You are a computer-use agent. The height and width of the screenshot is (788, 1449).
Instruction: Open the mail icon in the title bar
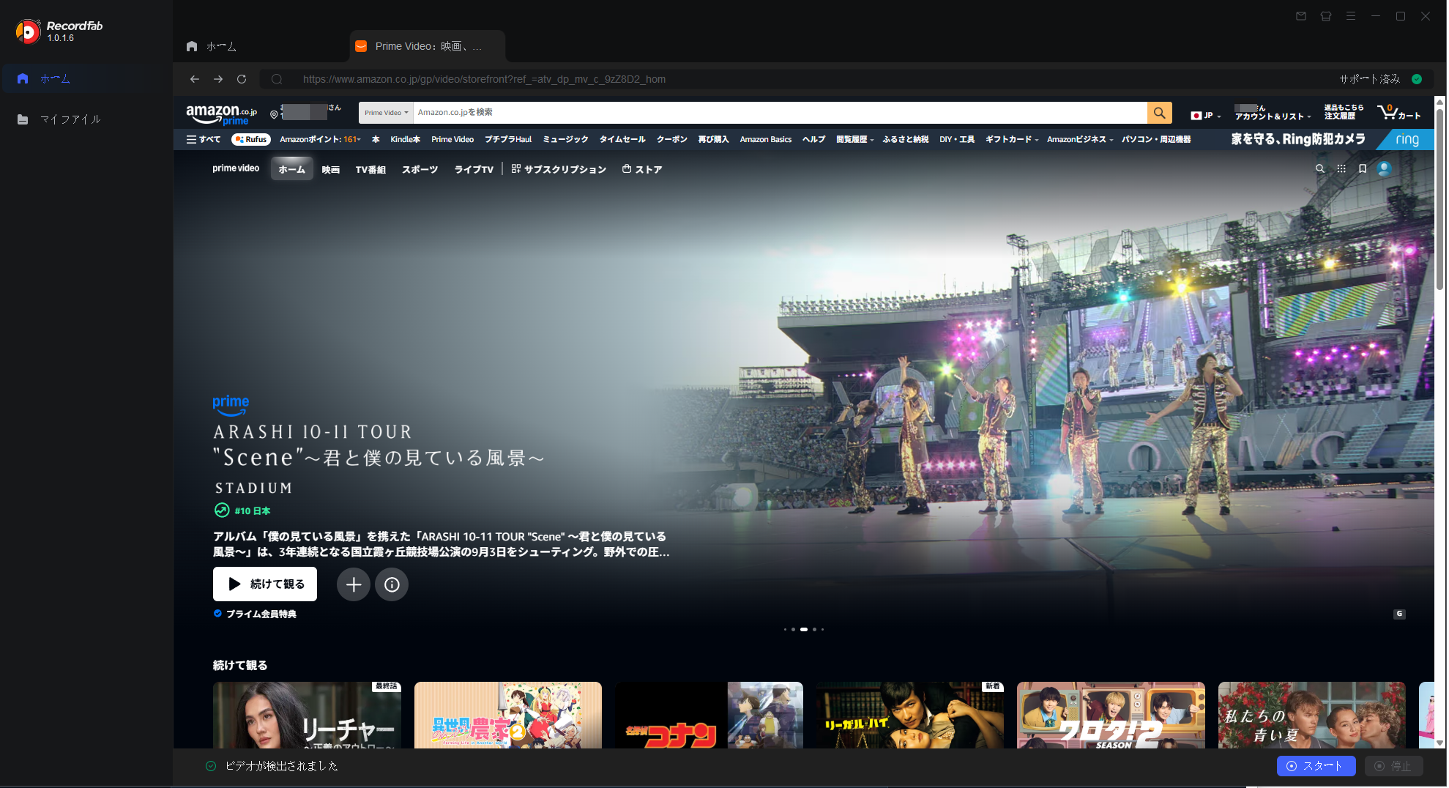[1301, 16]
